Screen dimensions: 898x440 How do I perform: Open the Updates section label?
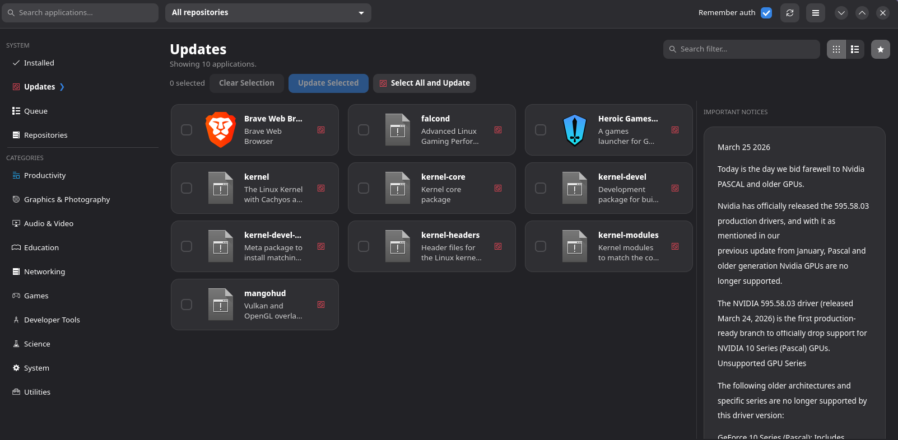[40, 87]
